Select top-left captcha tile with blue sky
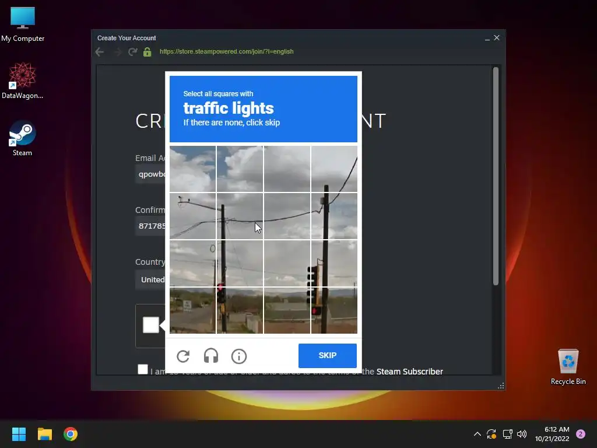This screenshot has height=448, width=597. 192,169
